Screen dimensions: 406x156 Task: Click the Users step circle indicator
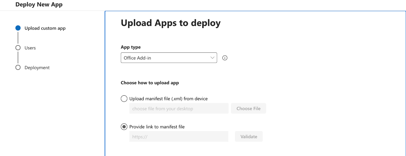(x=18, y=48)
